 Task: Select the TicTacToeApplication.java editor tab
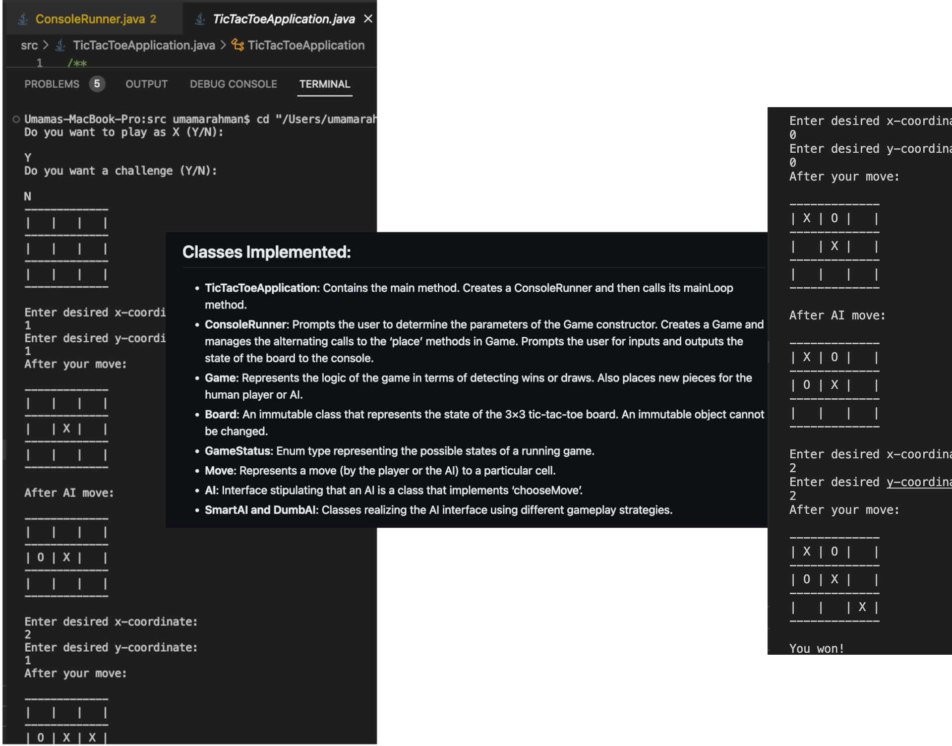tap(283, 19)
